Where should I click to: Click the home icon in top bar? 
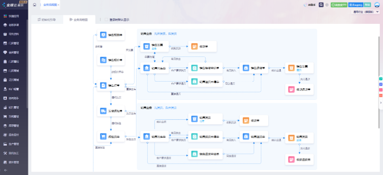tap(34, 5)
